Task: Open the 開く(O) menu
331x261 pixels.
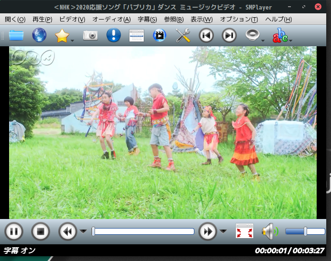Action: click(15, 20)
